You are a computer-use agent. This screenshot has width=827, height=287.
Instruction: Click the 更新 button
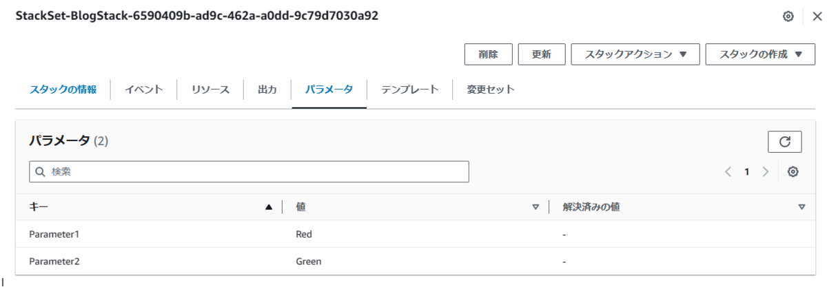coord(541,54)
